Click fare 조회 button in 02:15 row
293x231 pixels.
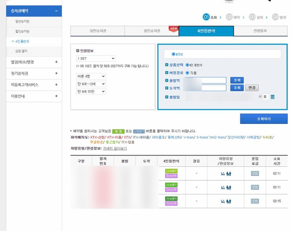coord(255,201)
